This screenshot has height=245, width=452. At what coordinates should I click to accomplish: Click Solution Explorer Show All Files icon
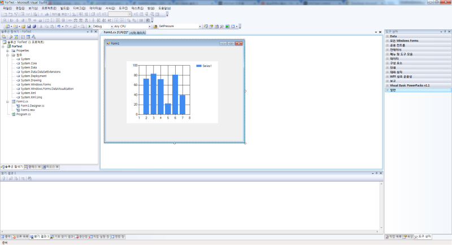[x=10, y=37]
